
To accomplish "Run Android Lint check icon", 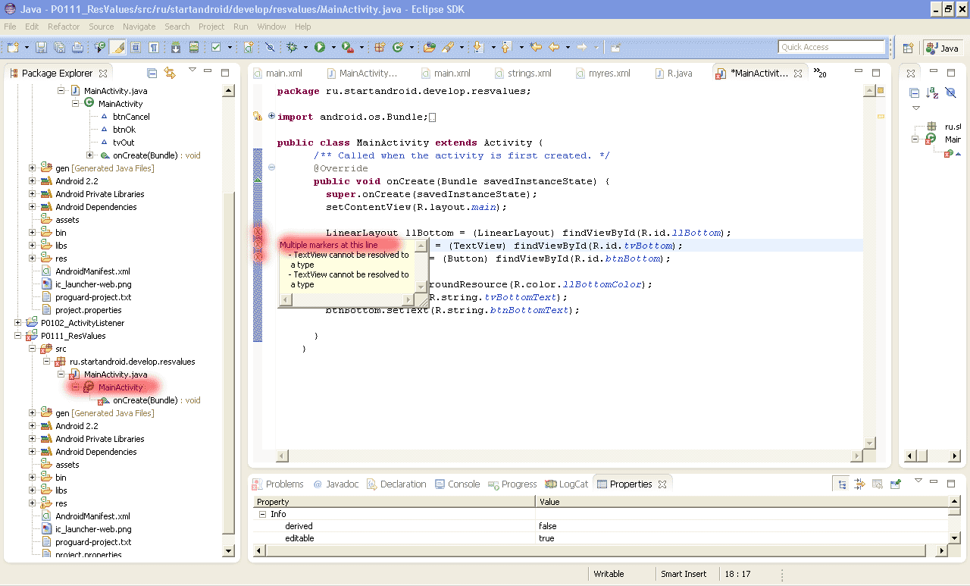I will coord(216,47).
